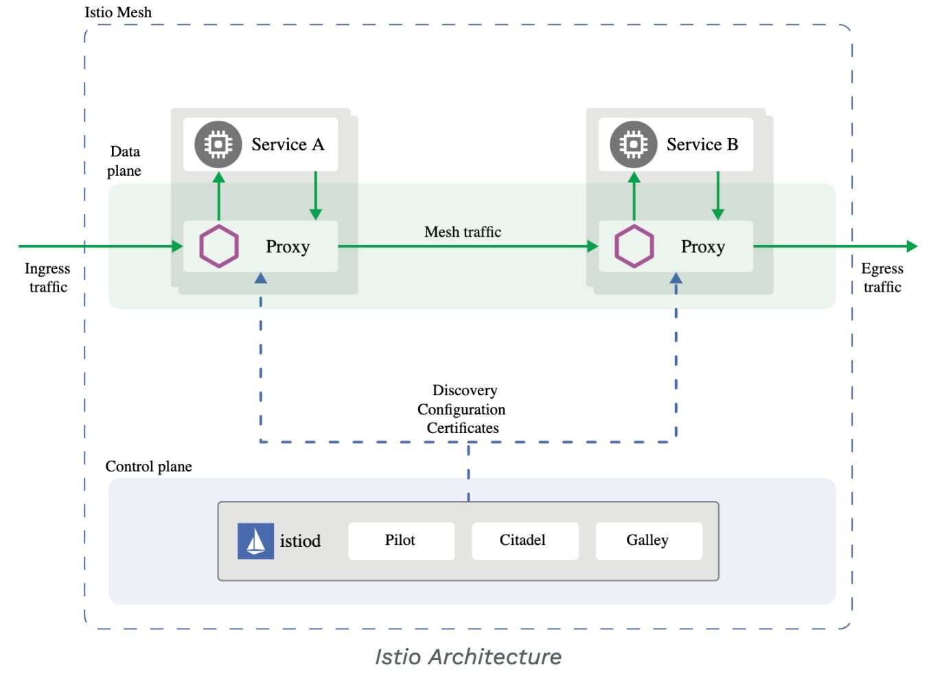
Task: Click the green up arrow into Service B
Action: 634,196
